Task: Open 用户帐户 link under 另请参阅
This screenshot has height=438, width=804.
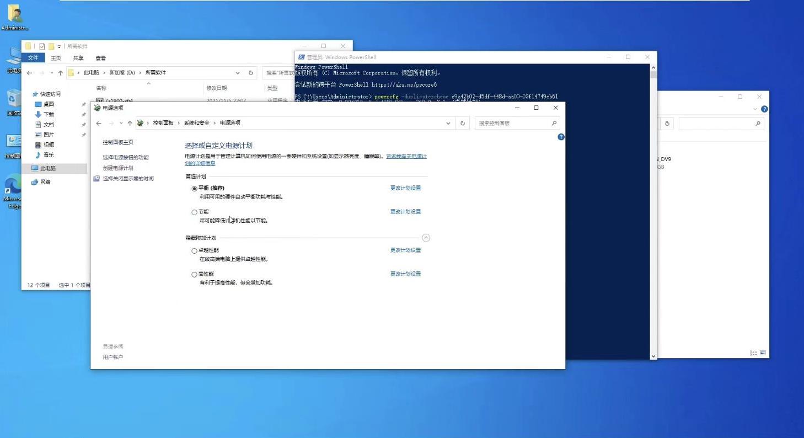Action: [x=113, y=357]
